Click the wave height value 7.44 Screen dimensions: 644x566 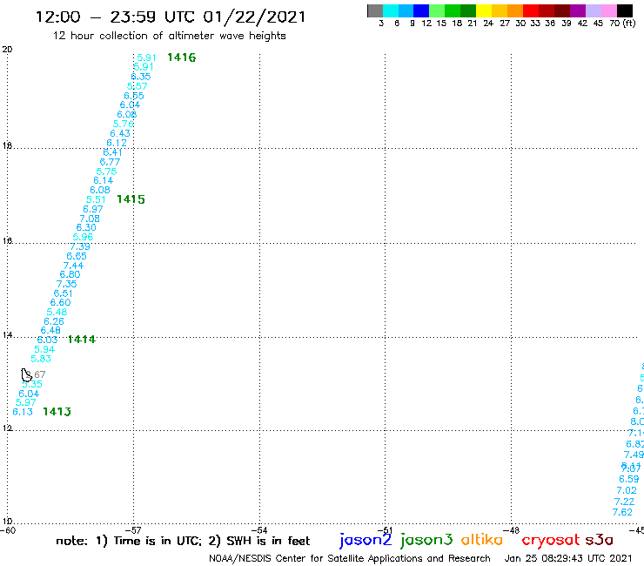[73, 266]
